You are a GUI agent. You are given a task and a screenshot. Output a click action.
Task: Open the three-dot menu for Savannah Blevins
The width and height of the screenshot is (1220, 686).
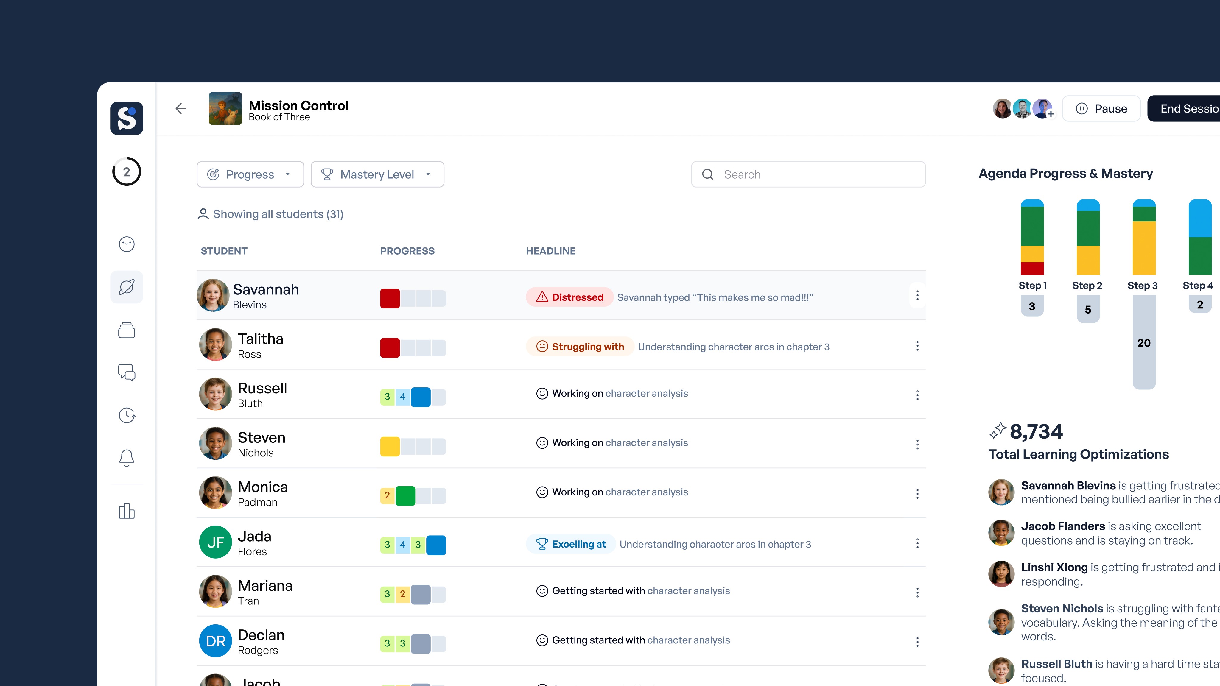coord(917,295)
